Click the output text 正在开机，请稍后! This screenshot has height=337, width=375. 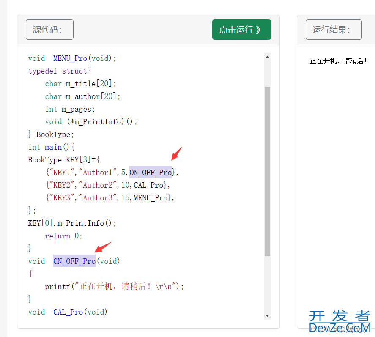(338, 61)
